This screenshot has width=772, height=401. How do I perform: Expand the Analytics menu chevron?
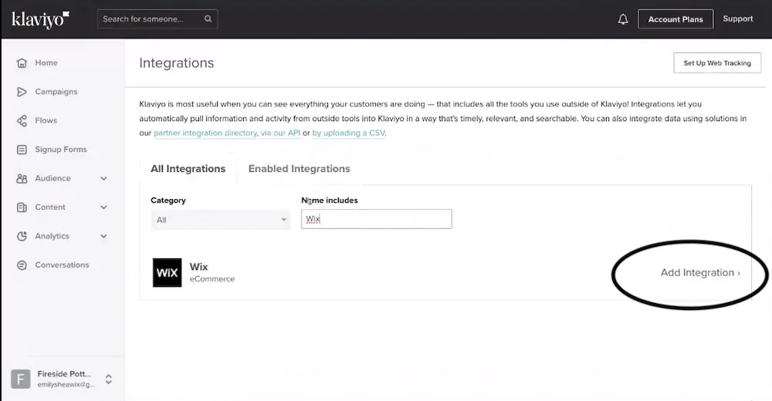[103, 237]
